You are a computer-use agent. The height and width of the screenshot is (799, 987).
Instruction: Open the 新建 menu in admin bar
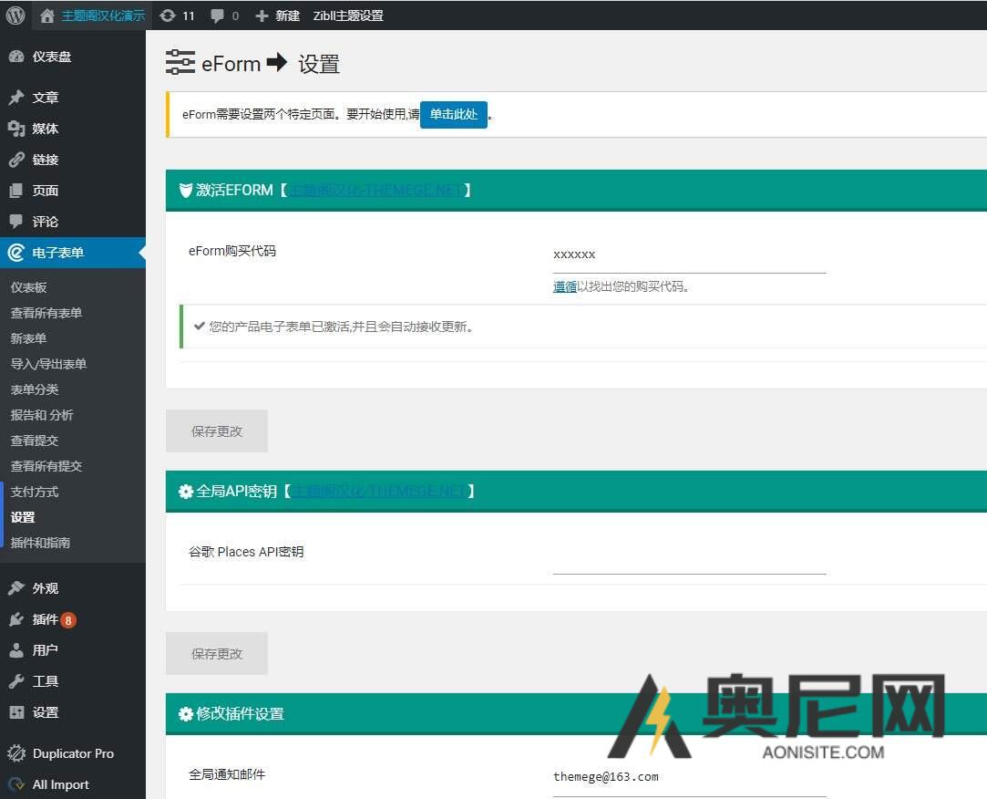point(288,16)
